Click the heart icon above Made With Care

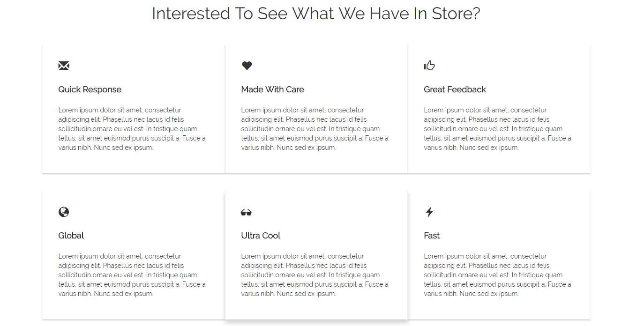tap(247, 66)
